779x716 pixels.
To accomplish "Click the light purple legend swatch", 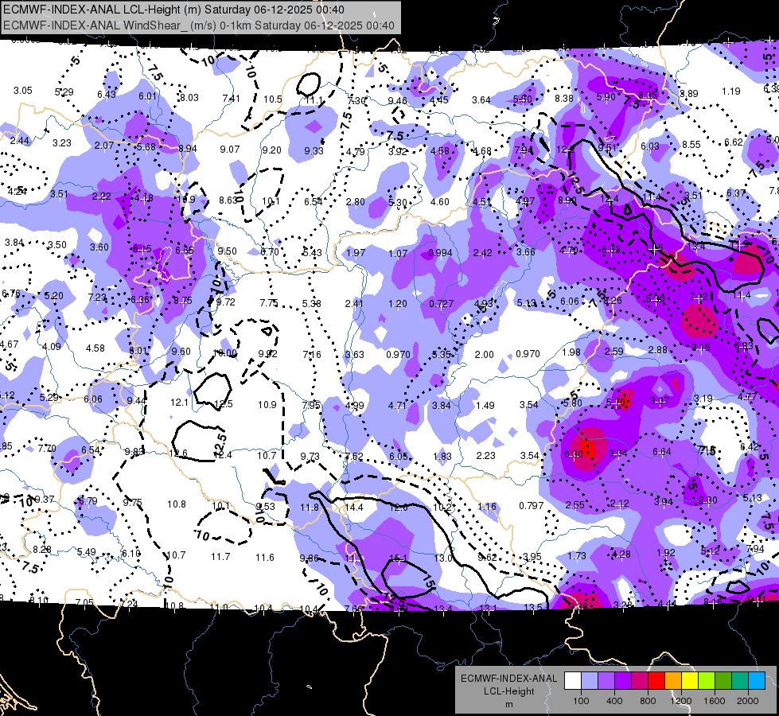I will (x=606, y=681).
